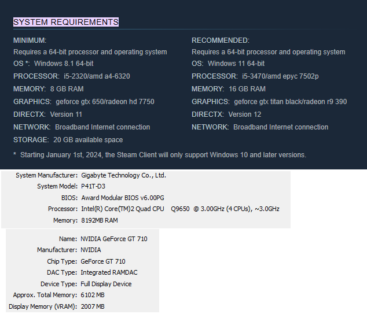
Task: Click the display Manufacturer NVIDIA value
Action: tap(91, 250)
